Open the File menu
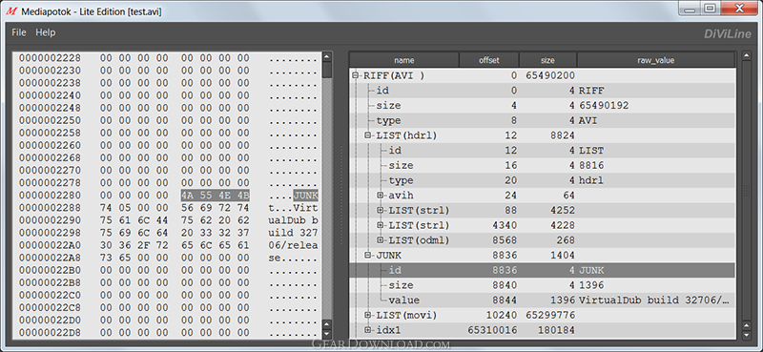Viewport: 763px width, 352px height. pos(19,32)
